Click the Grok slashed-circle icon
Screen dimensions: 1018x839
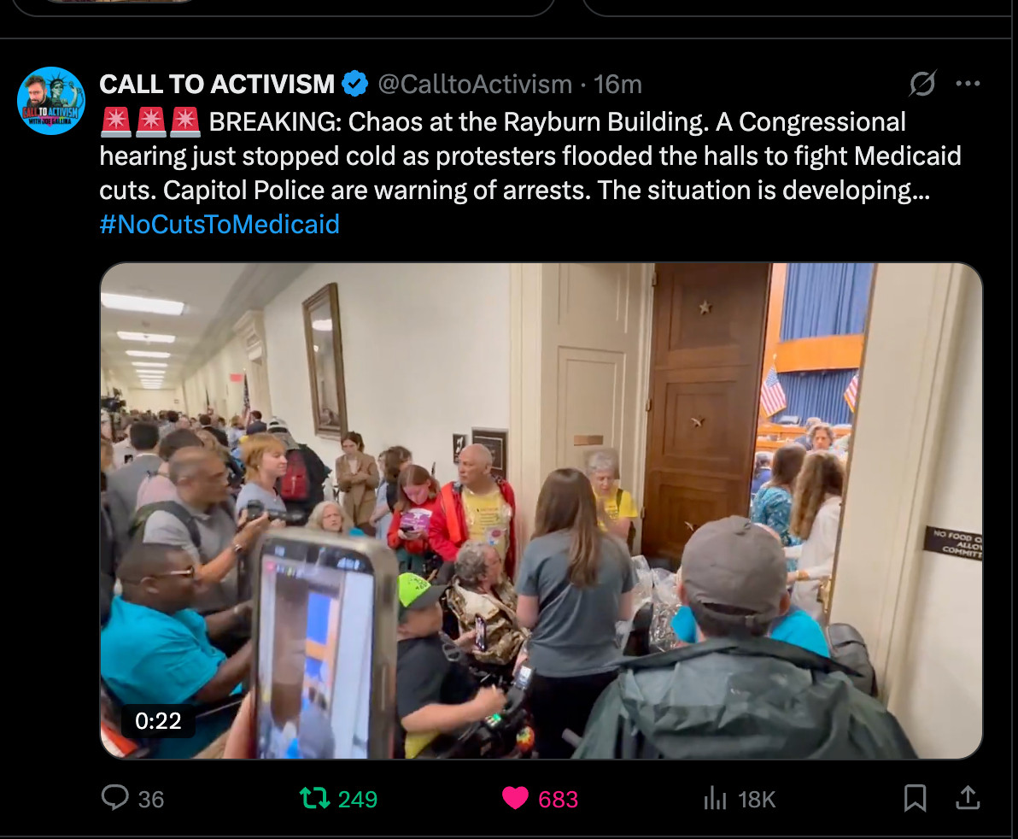tap(921, 83)
